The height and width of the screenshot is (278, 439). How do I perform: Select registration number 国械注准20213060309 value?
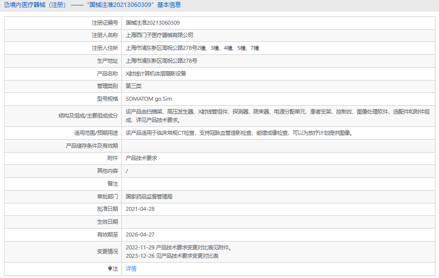click(x=152, y=23)
